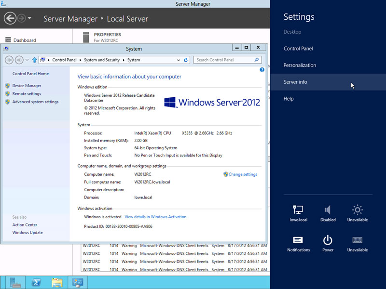Viewport: 386px width, 289px height.
Task: Click the refresh button in the address bar
Action: click(186, 60)
